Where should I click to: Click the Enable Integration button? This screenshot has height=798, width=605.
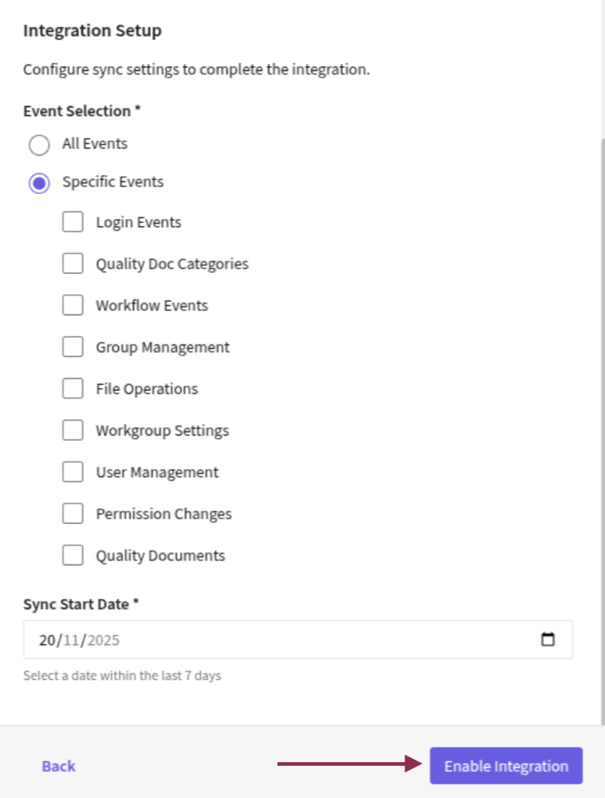(506, 764)
